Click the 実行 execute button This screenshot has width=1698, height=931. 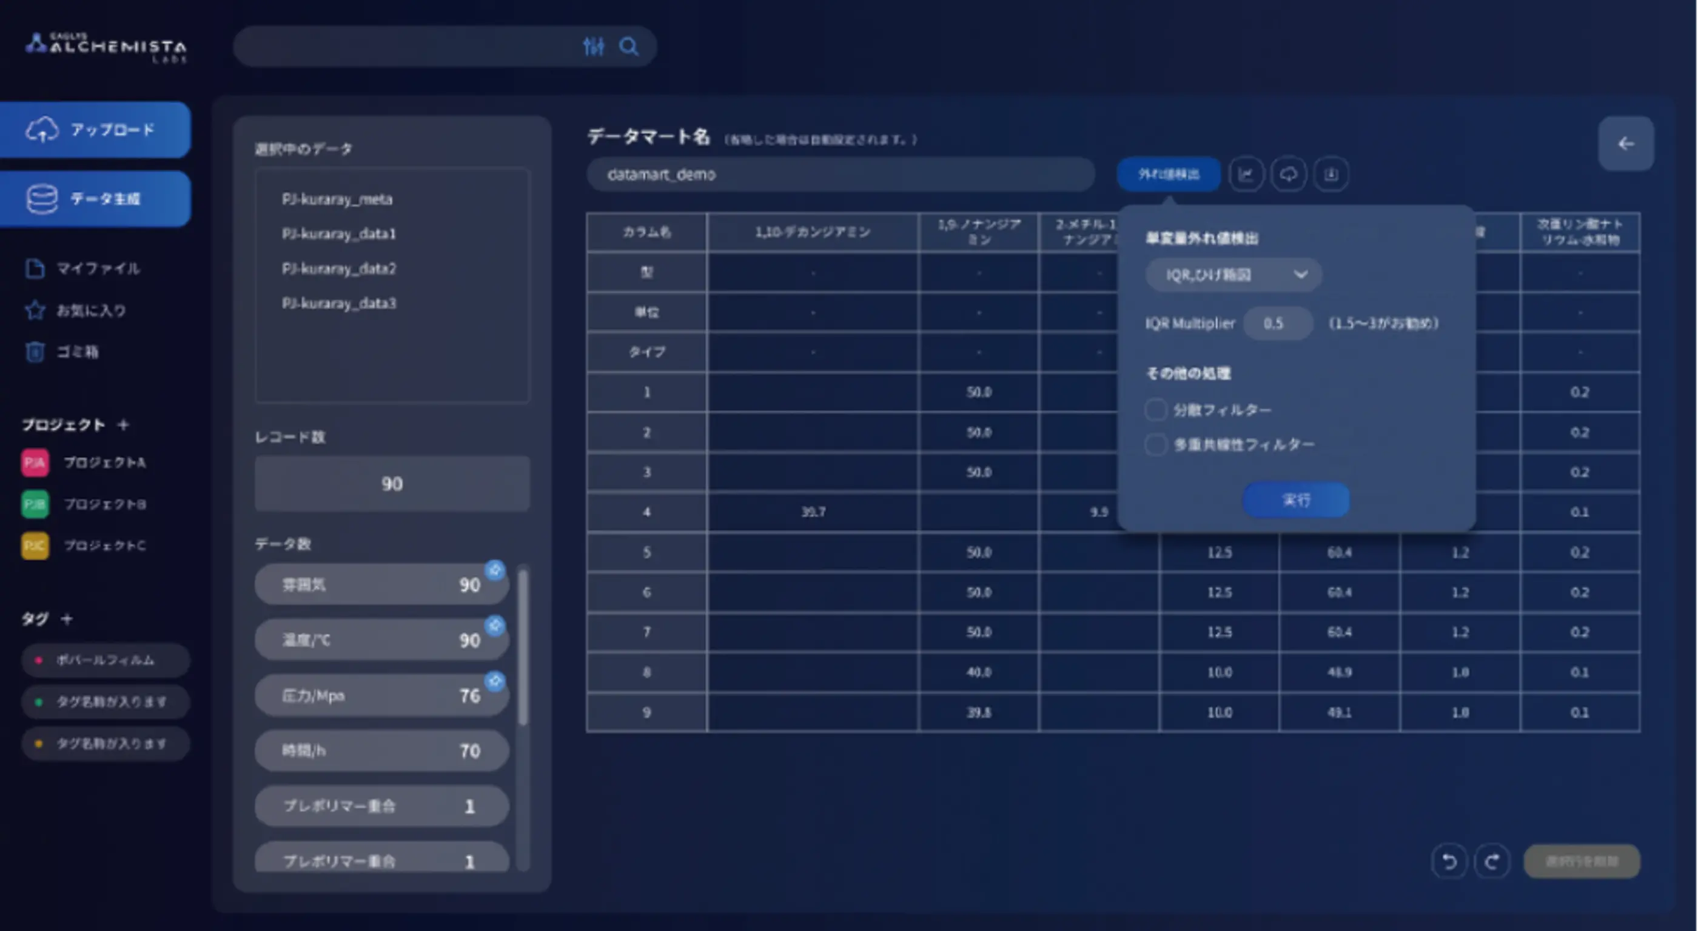[x=1295, y=500]
